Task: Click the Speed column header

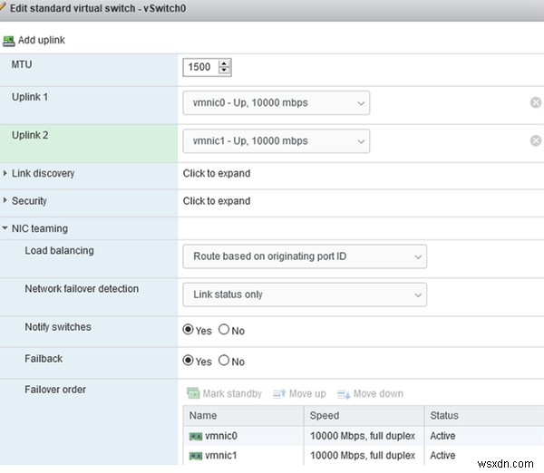Action: coord(364,415)
